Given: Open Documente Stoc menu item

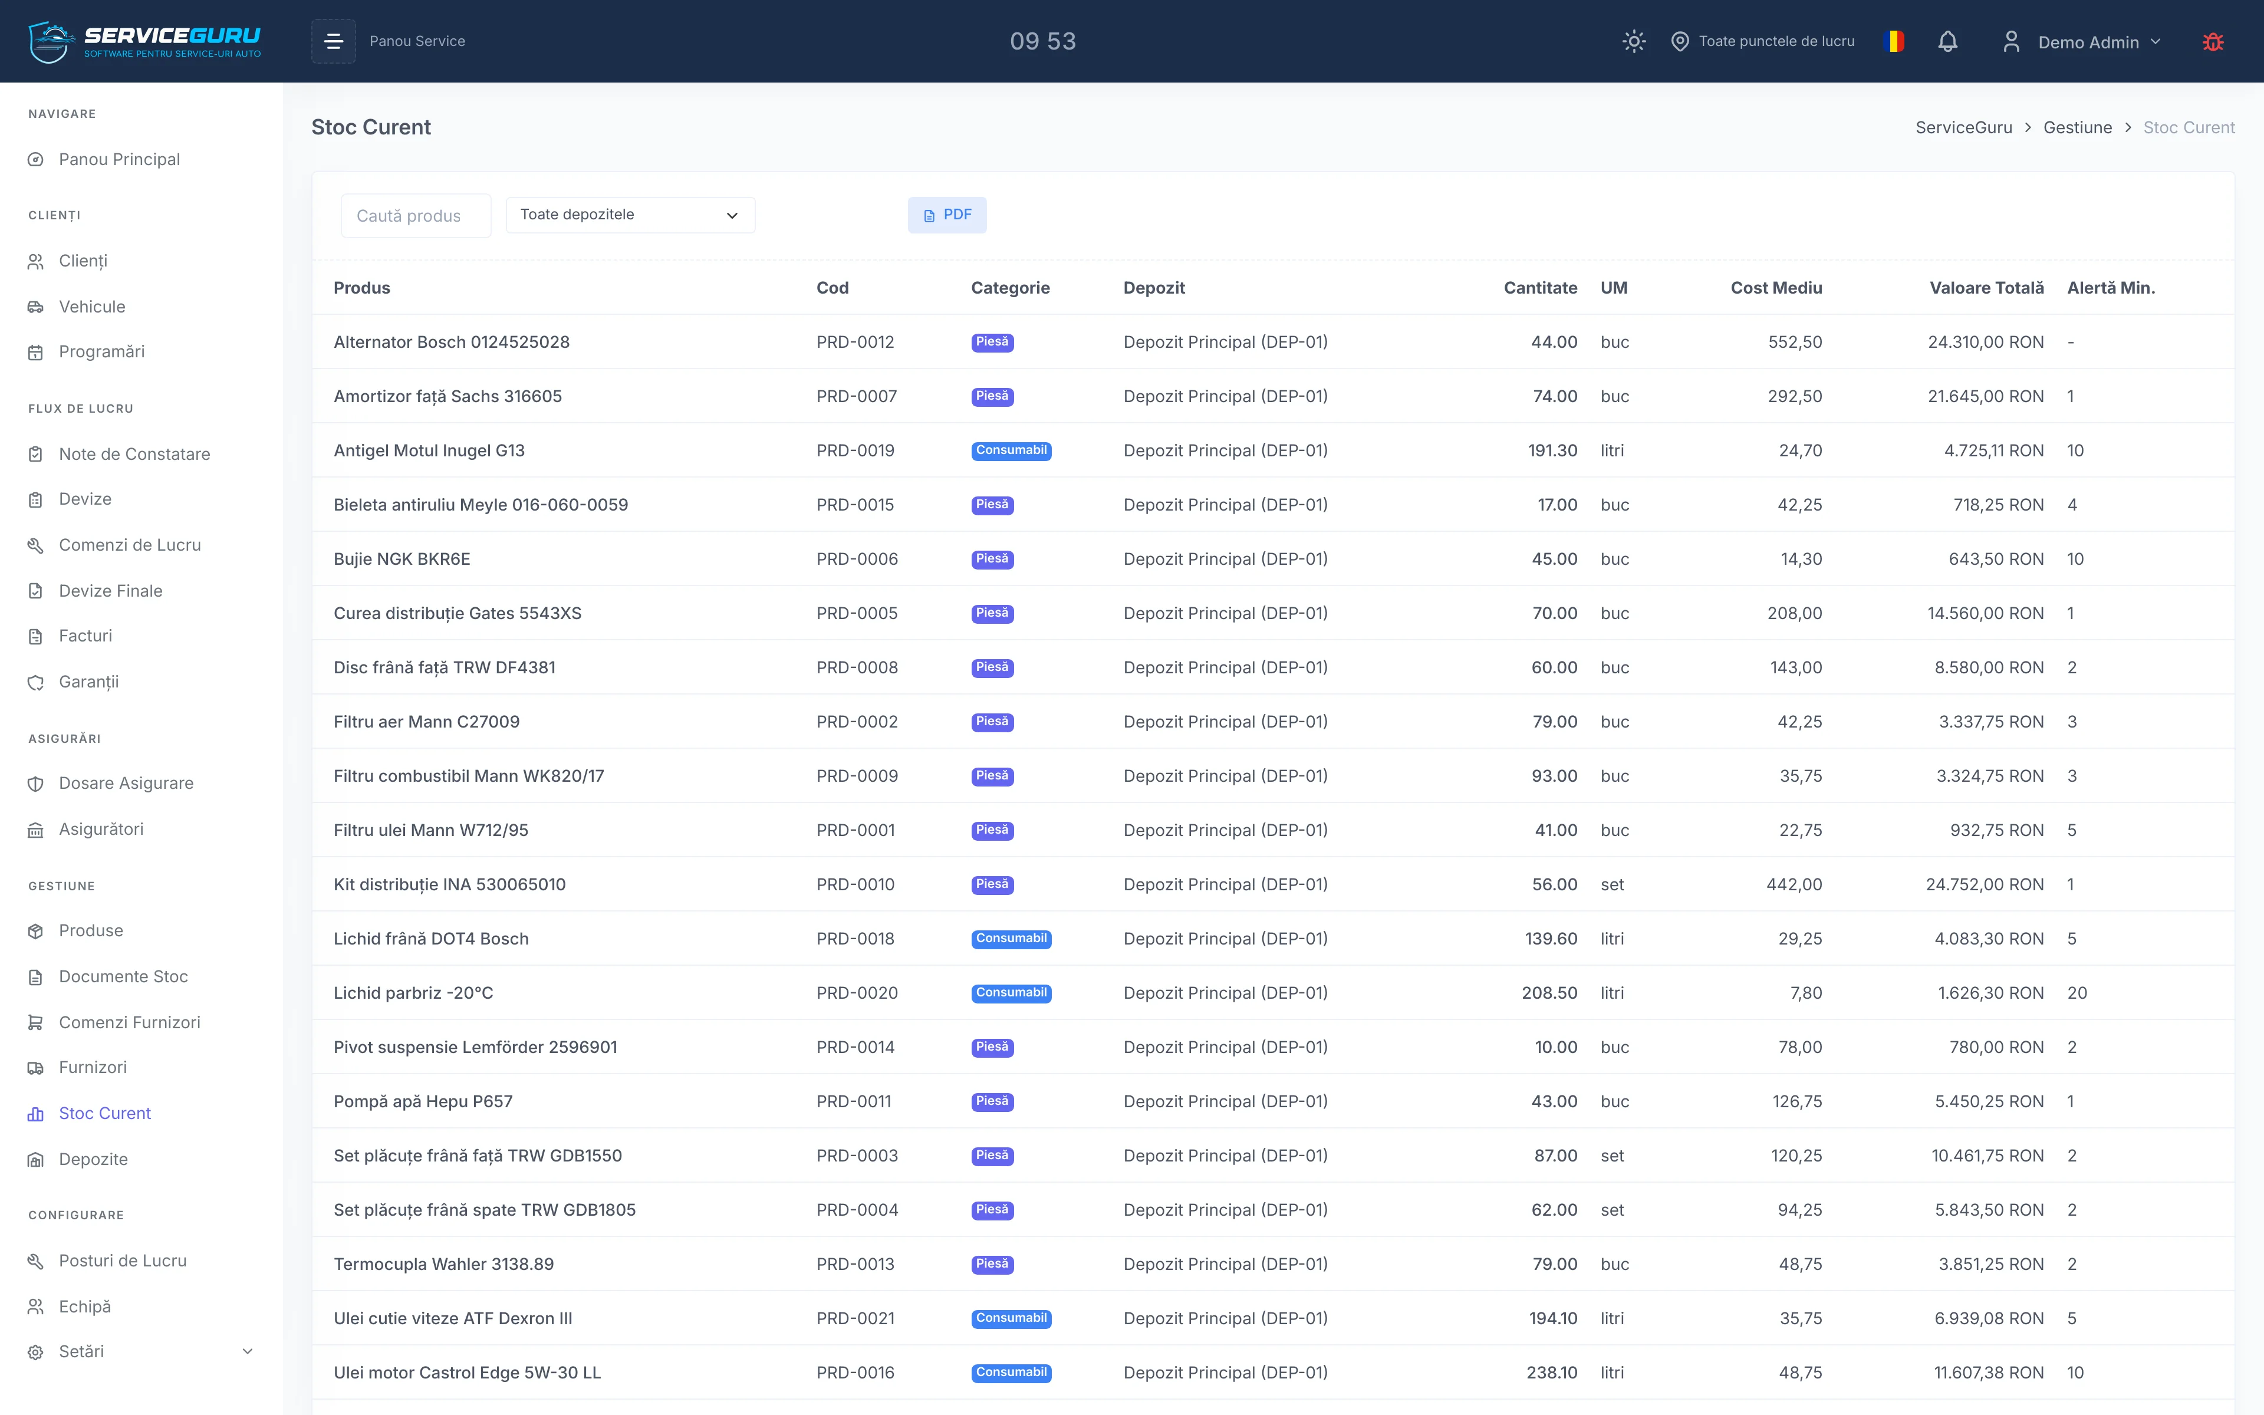Looking at the screenshot, I should click(123, 976).
